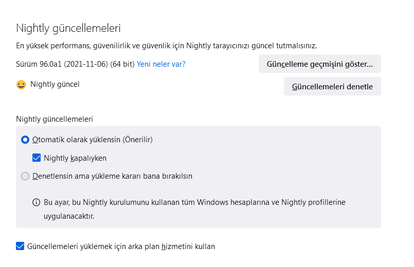Select the 'Denetlensin ama yükleme kararı' radio button
The width and height of the screenshot is (414, 267).
point(25,177)
